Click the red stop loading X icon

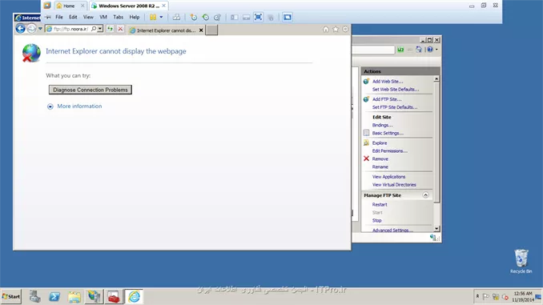click(120, 29)
